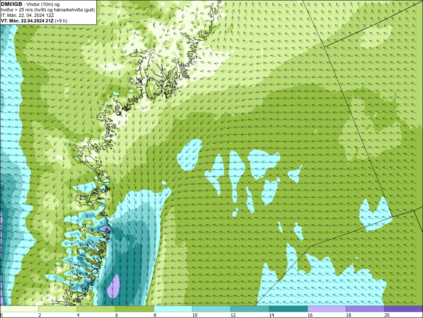Click the "2" label on the color scale
This screenshot has width=423, height=318.
[x=40, y=315]
